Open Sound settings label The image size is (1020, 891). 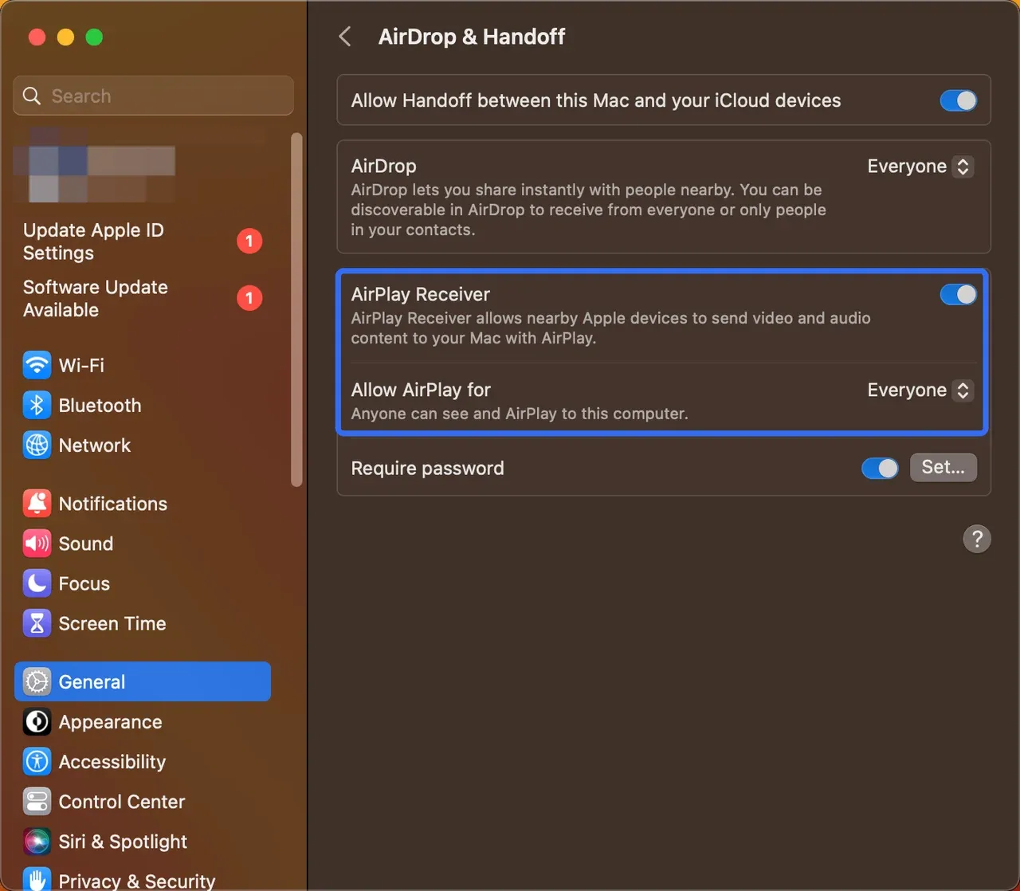click(x=86, y=544)
